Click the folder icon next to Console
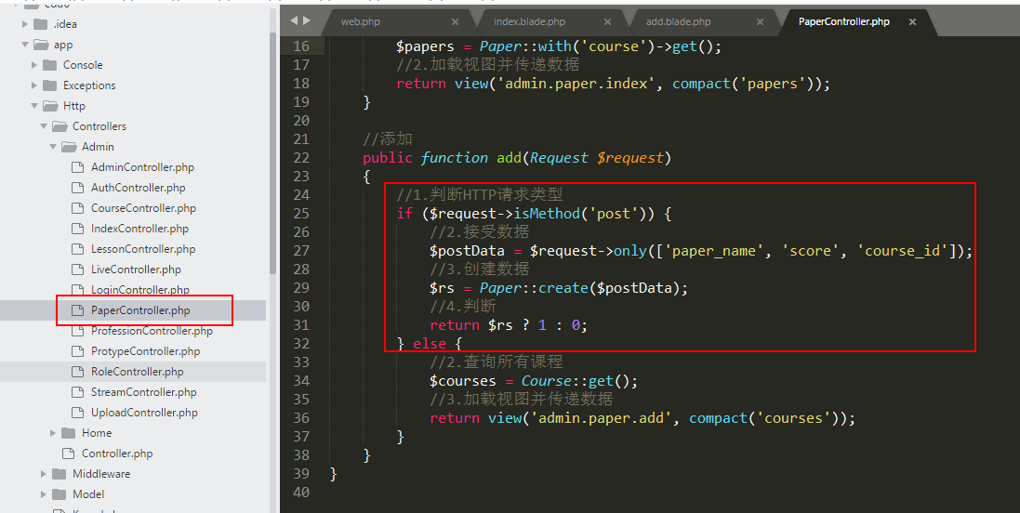 point(49,65)
